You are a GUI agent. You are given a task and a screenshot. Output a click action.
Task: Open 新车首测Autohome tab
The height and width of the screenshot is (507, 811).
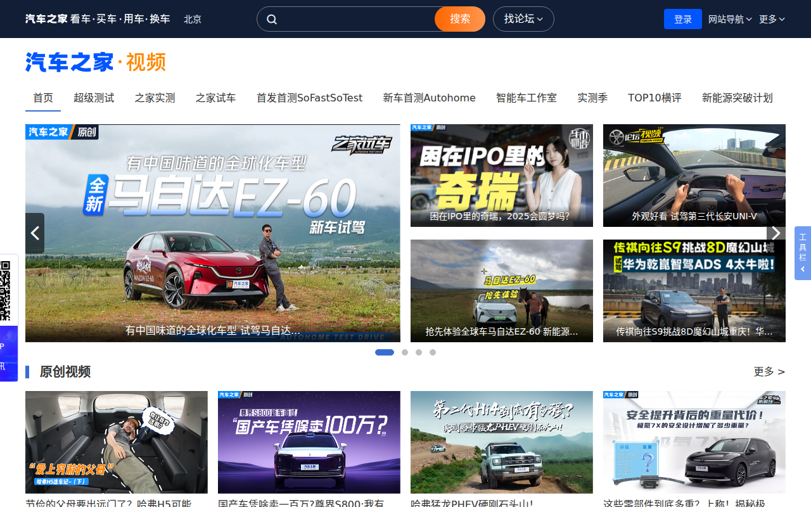(429, 98)
